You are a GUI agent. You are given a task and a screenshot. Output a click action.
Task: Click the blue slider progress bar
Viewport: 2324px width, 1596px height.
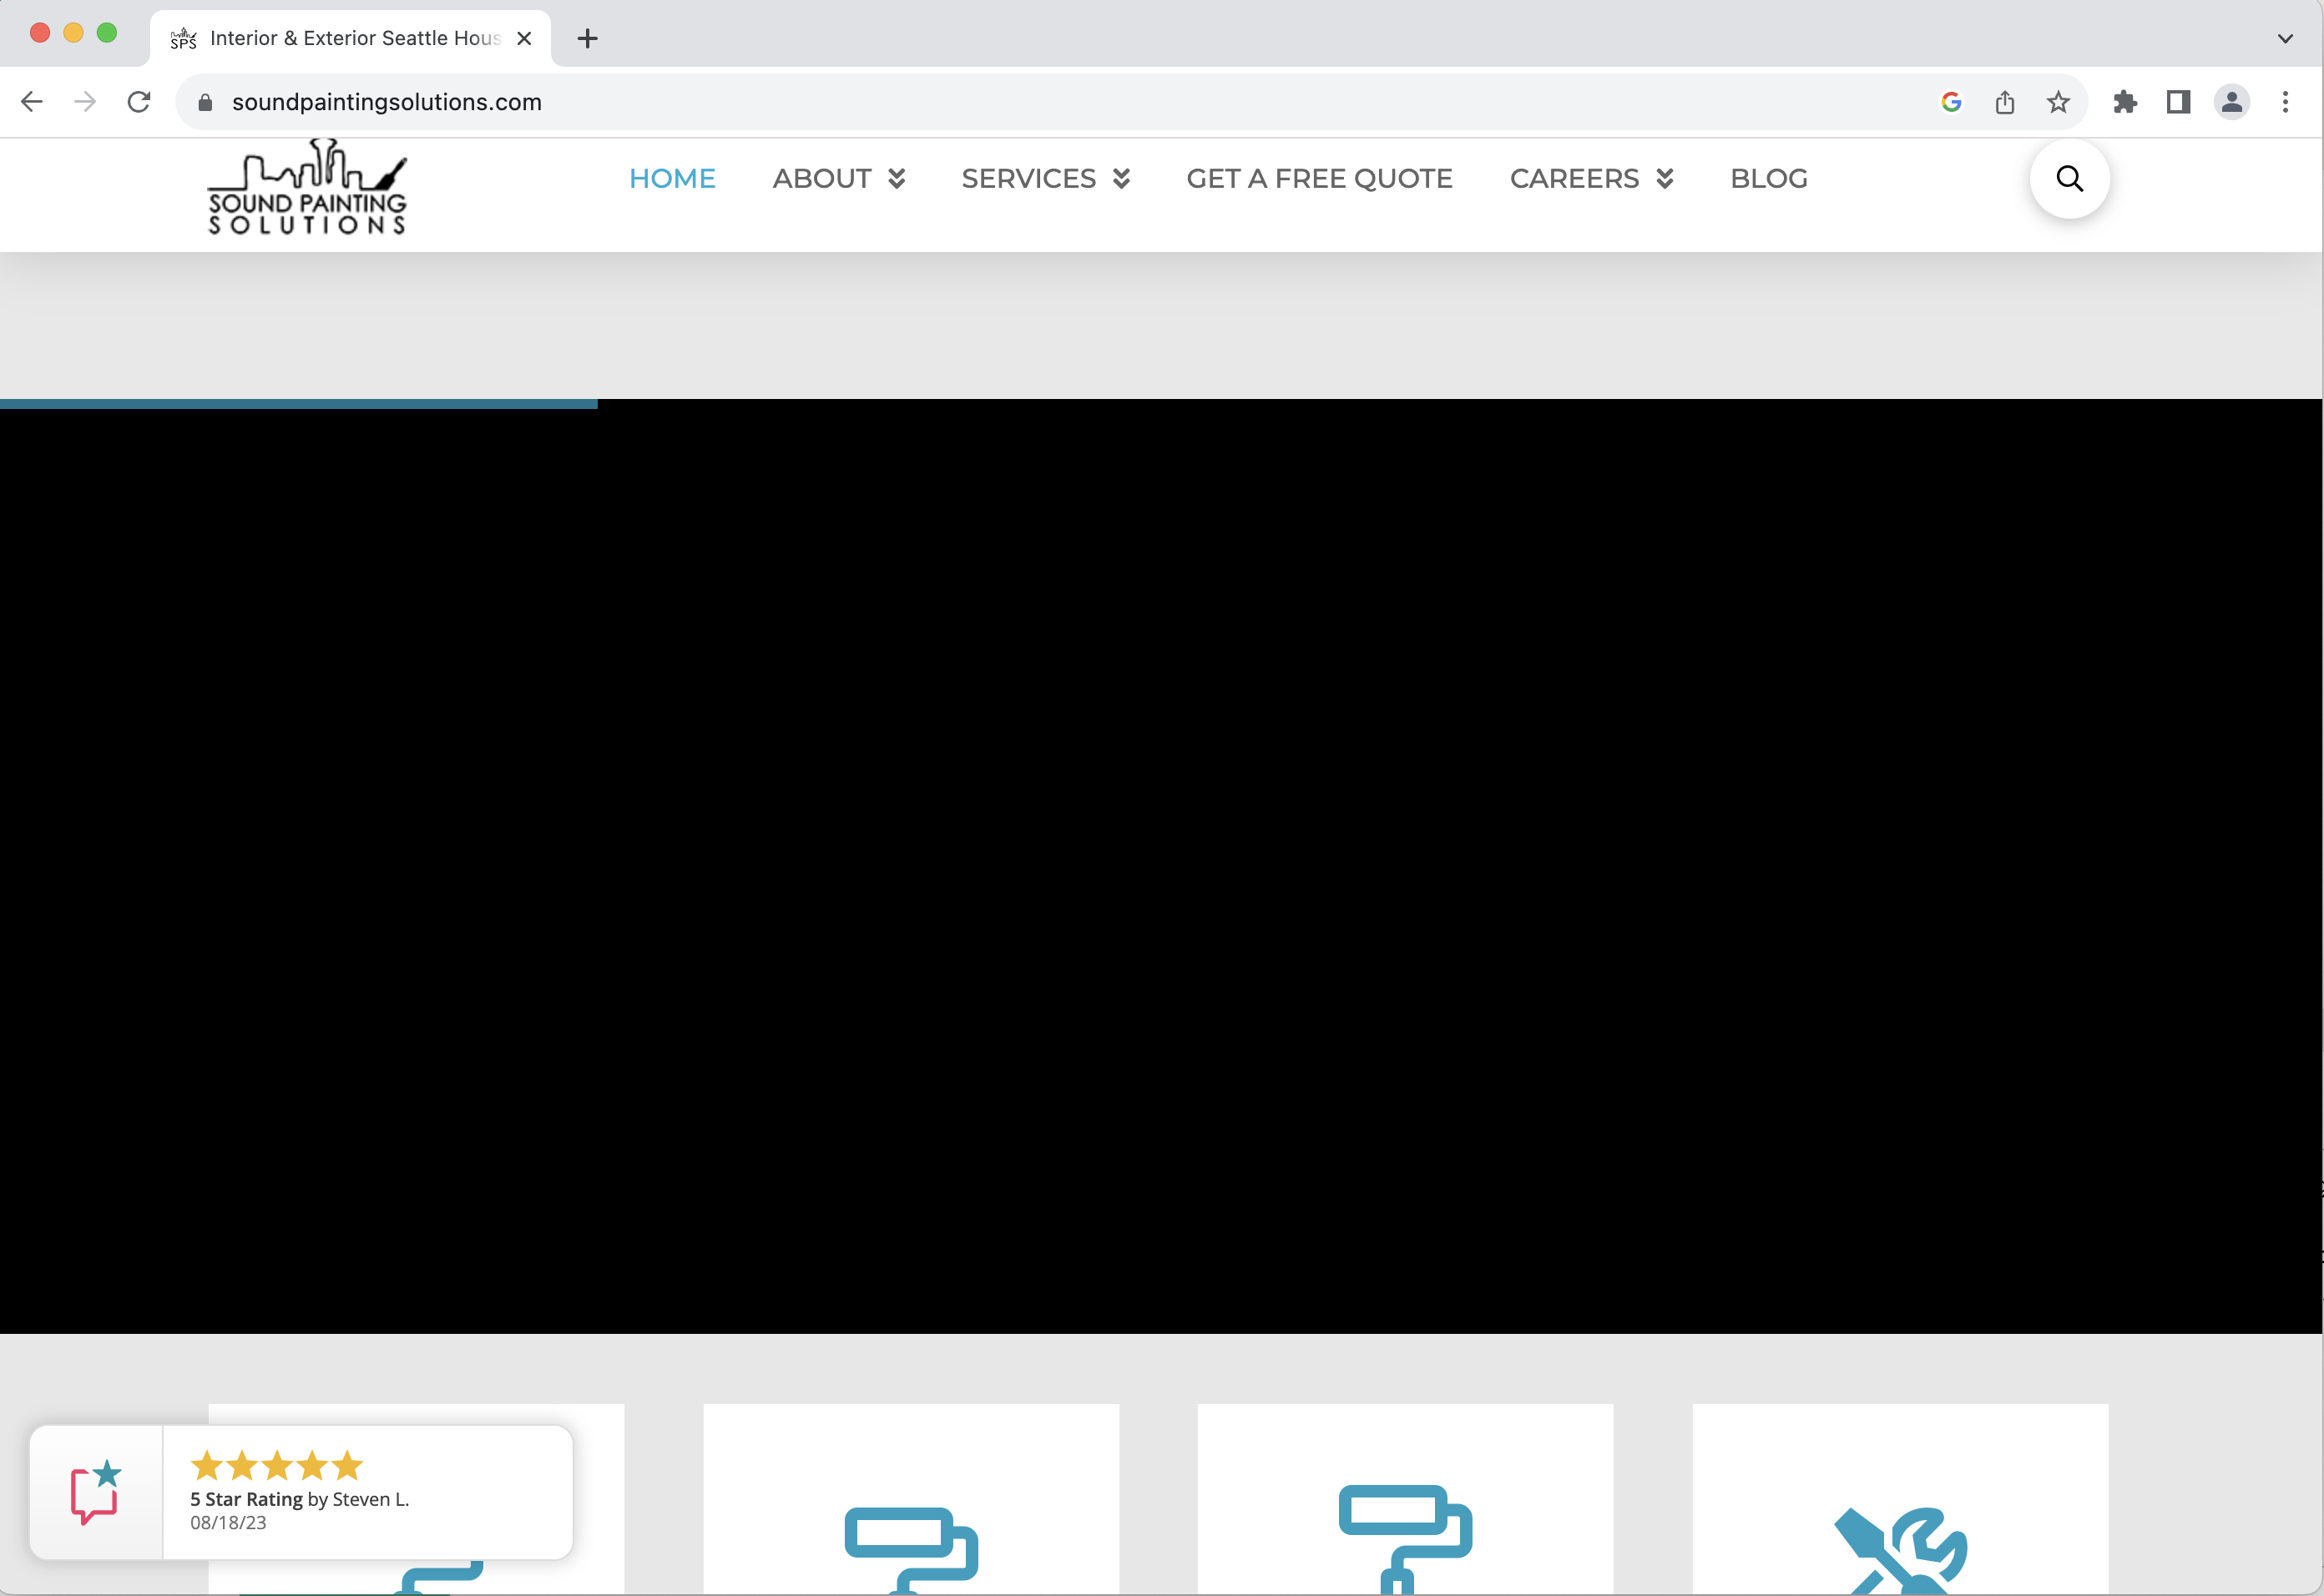[x=298, y=404]
